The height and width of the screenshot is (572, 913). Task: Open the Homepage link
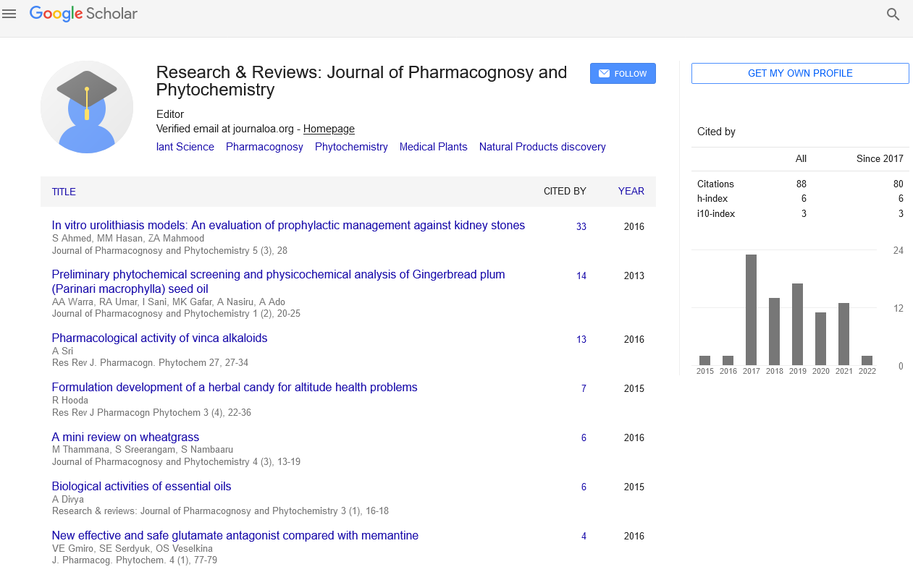click(x=329, y=129)
